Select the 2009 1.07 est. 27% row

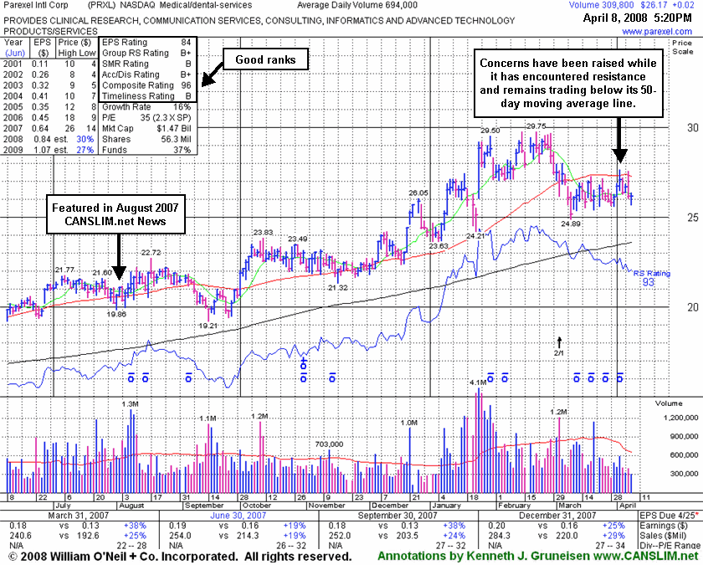[x=49, y=150]
